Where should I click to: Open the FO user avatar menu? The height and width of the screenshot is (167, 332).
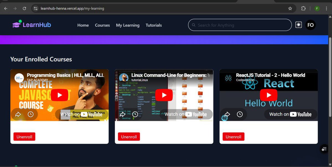pyautogui.click(x=310, y=25)
